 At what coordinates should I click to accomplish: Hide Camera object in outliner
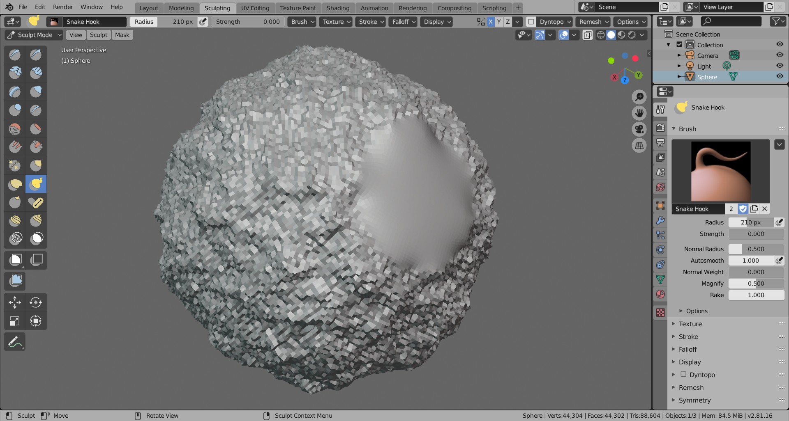coord(780,55)
